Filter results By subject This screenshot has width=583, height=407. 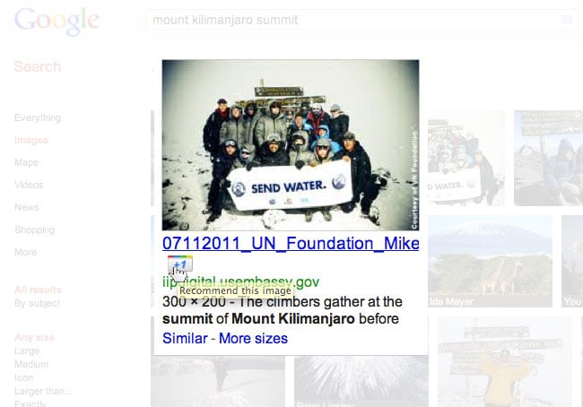pos(37,303)
